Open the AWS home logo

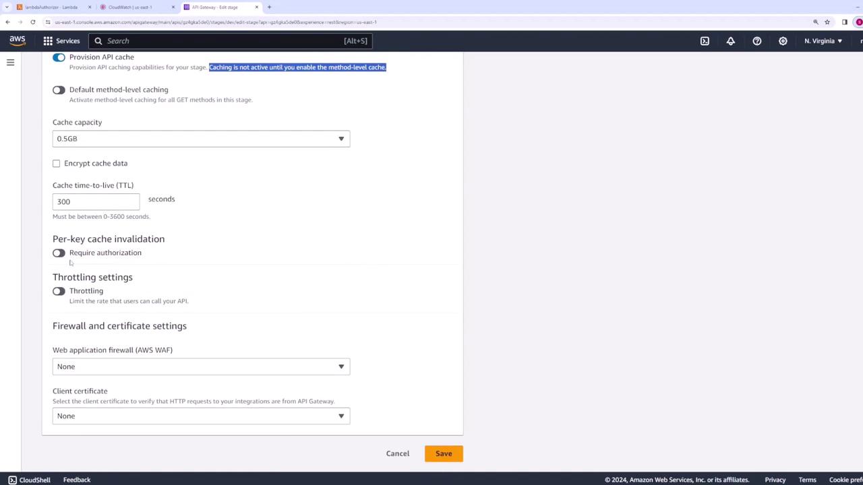(18, 40)
